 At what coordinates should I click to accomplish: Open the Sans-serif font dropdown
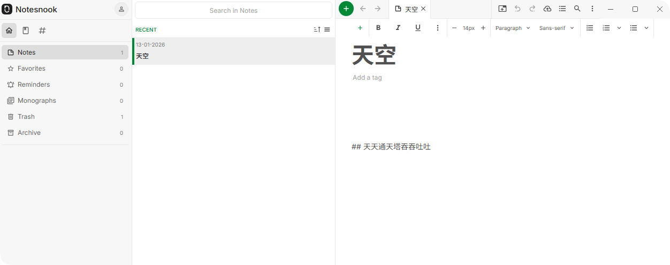557,28
